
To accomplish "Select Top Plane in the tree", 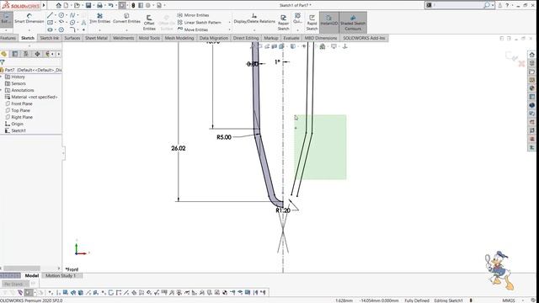I will click(20, 110).
